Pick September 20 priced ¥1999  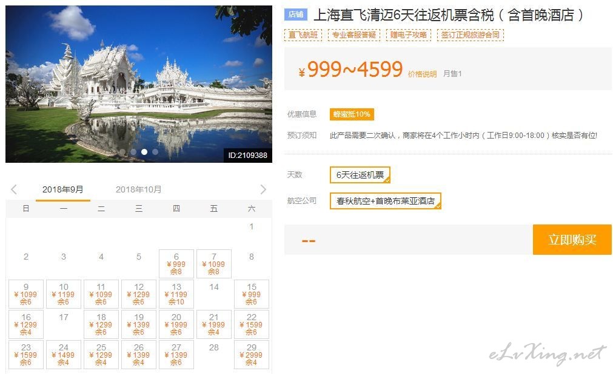point(176,324)
